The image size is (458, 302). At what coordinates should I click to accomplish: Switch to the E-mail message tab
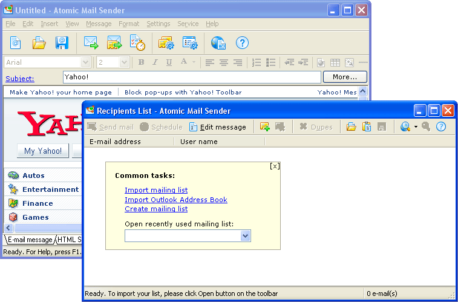(30, 240)
